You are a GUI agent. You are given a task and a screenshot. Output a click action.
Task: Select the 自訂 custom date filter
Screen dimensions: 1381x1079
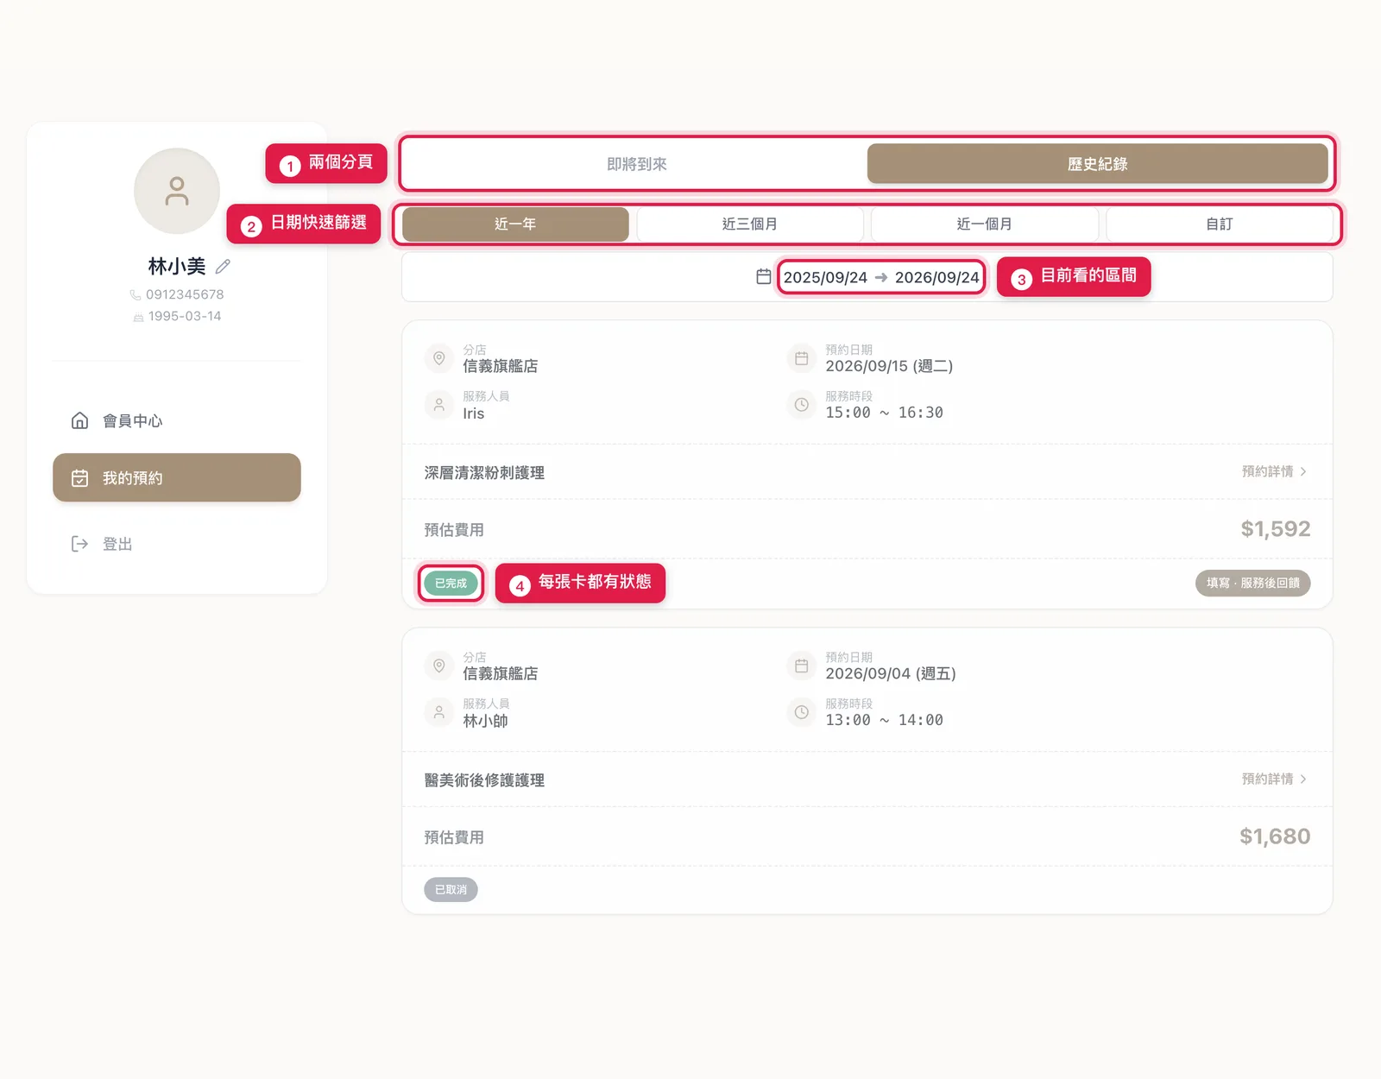coord(1220,224)
